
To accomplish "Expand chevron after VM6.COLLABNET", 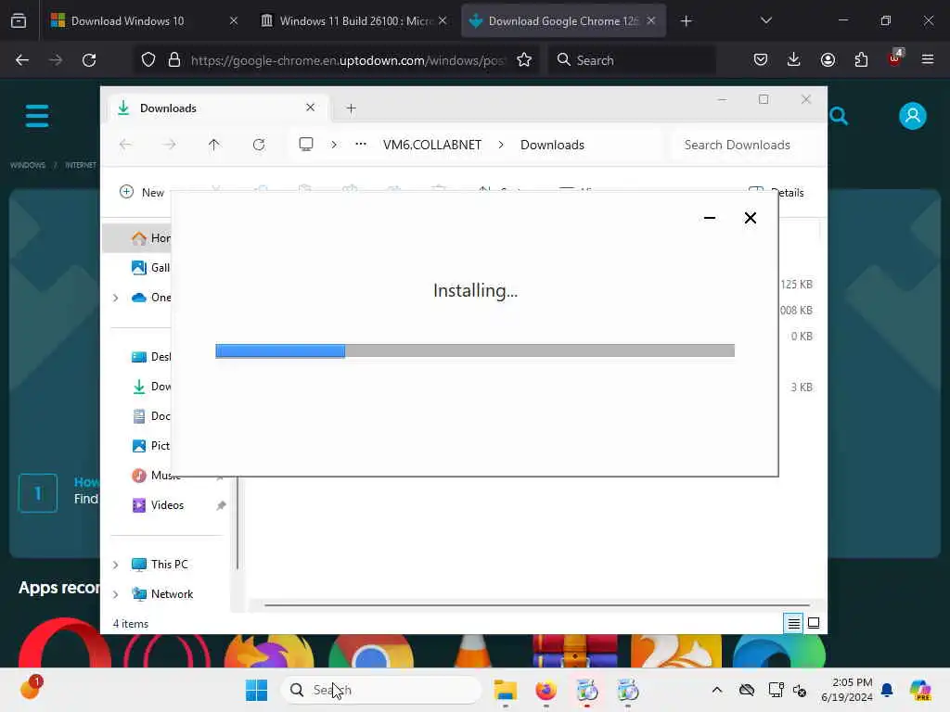I will (x=501, y=145).
